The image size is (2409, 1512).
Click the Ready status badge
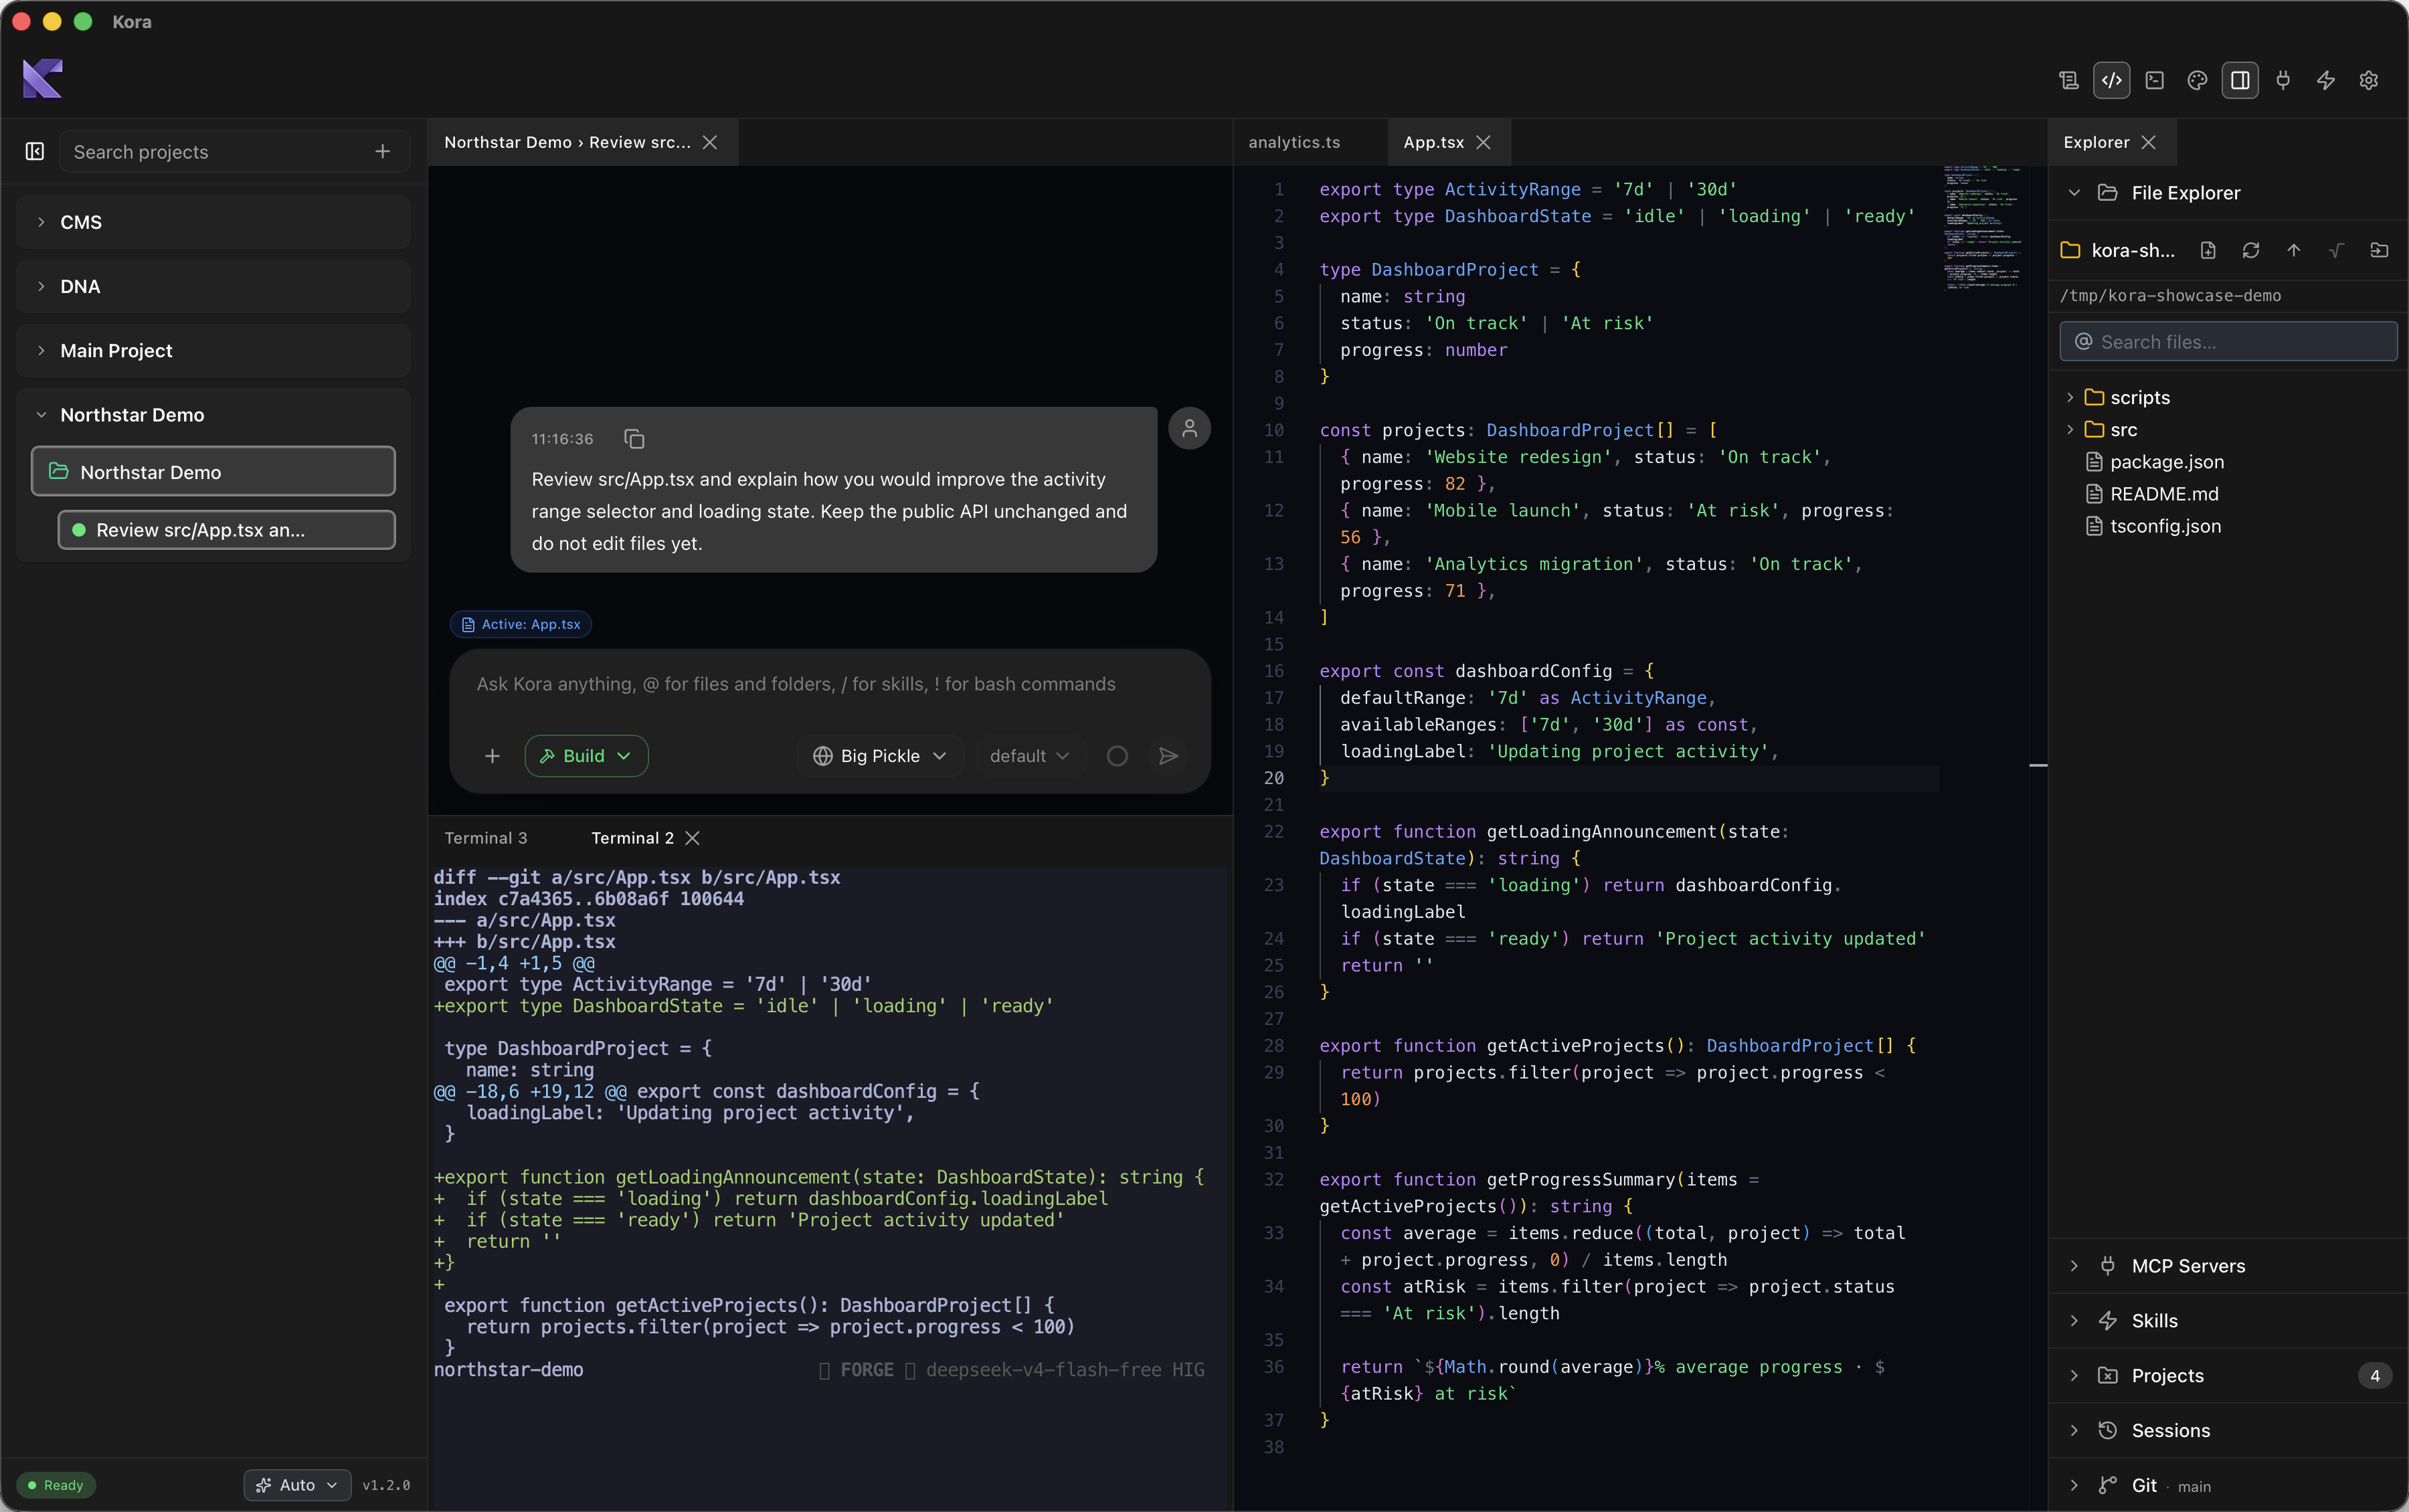56,1485
